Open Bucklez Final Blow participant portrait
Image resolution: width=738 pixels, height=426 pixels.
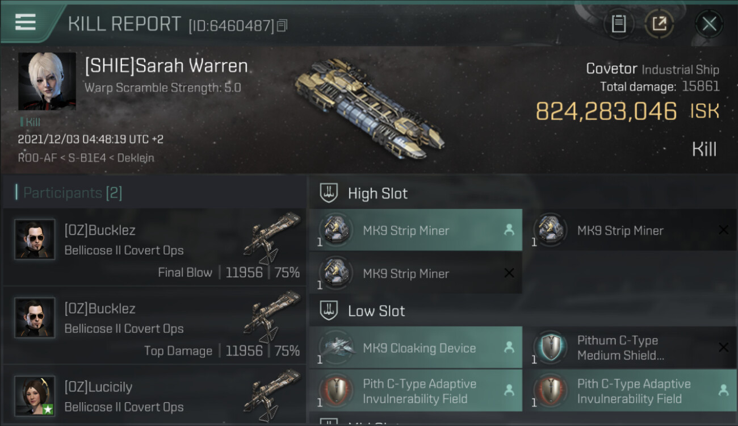35,240
